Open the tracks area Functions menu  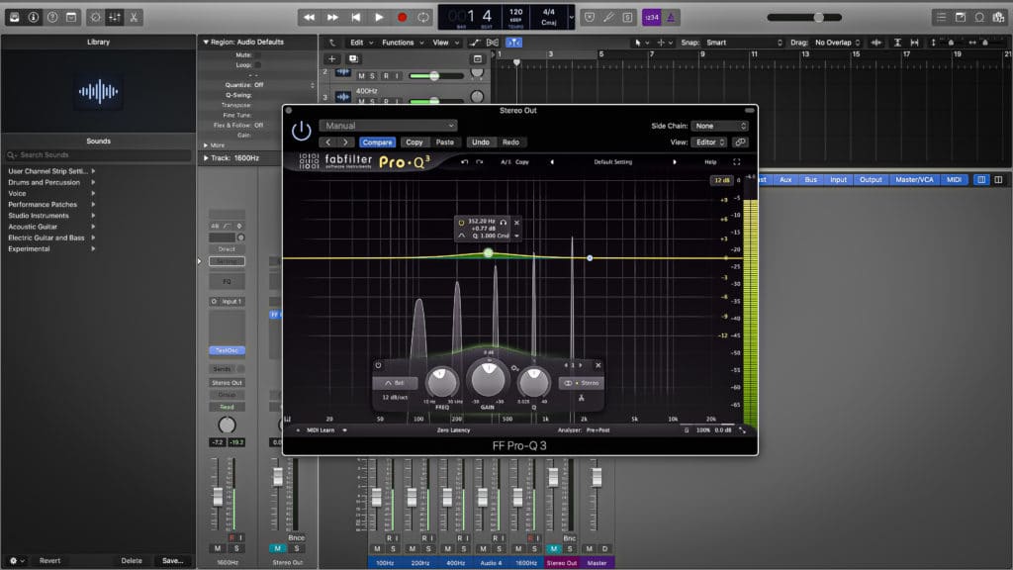403,43
